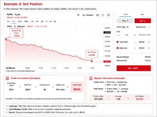157x117 pixels.
Task: Uncheck the Take Profit checkbox
Action: (x=118, y=42)
